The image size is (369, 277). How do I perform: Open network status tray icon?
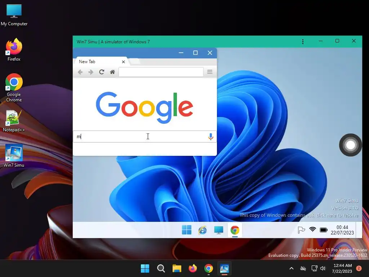coord(314,268)
